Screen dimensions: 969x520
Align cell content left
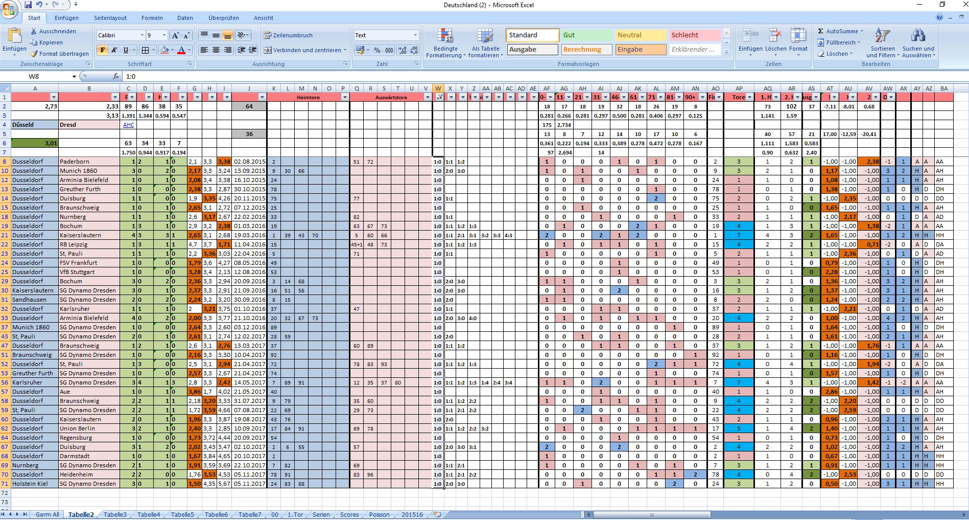pos(204,50)
